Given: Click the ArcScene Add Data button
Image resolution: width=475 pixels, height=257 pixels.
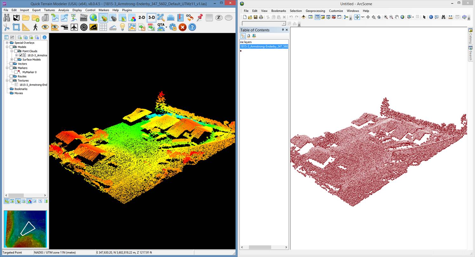Looking at the screenshot, I should pyautogui.click(x=304, y=17).
